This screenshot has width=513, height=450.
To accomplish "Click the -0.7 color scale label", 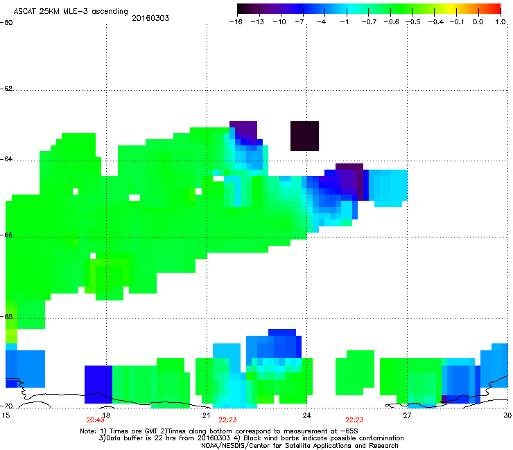I will (x=369, y=22).
